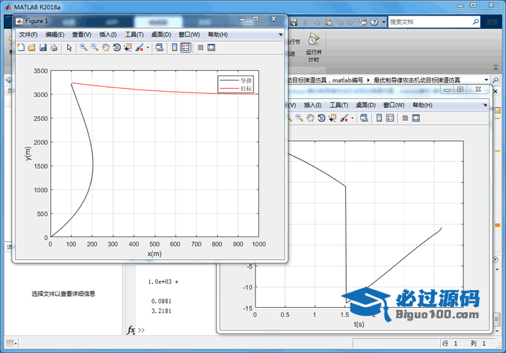Click Insert Legend icon in second figure window
The height and width of the screenshot is (353, 506).
point(390,118)
